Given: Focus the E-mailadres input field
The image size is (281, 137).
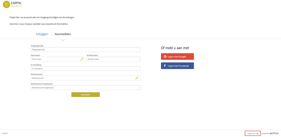Looking at the screenshot, I should click(x=85, y=68).
